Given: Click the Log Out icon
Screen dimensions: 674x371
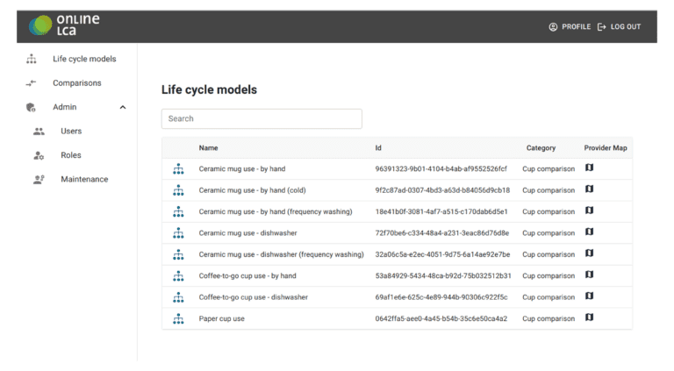Looking at the screenshot, I should (602, 26).
